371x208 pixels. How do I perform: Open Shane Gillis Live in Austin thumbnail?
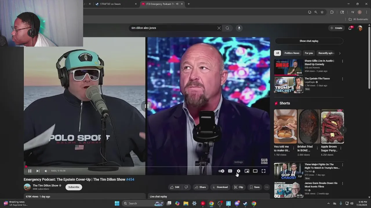click(289, 67)
